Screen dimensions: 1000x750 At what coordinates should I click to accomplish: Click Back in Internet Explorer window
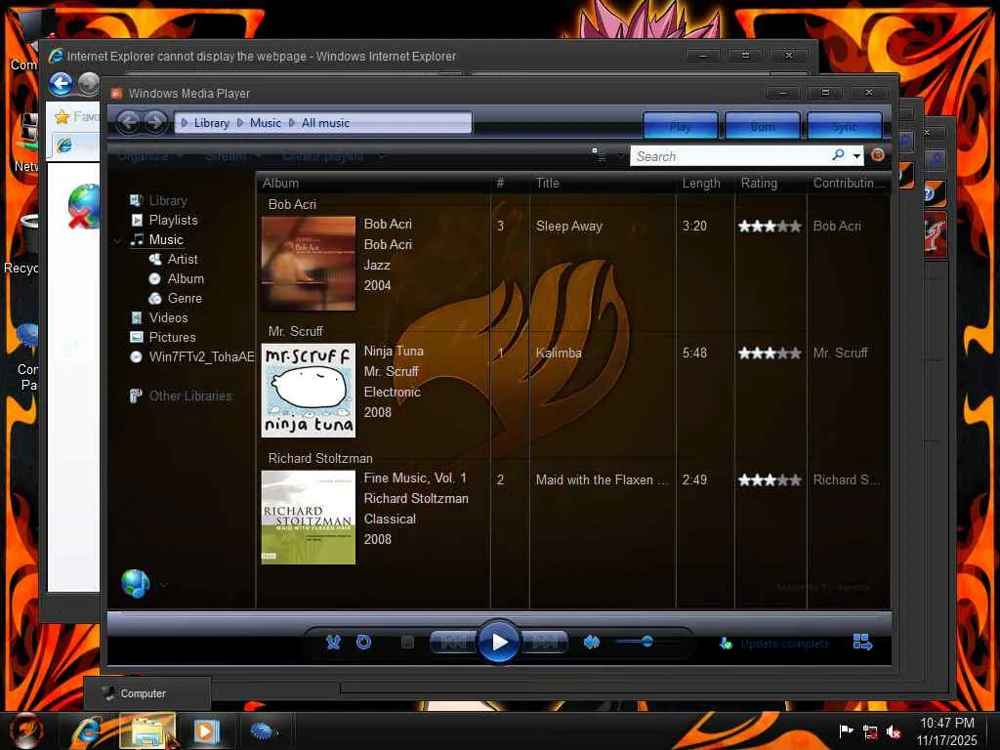point(62,84)
